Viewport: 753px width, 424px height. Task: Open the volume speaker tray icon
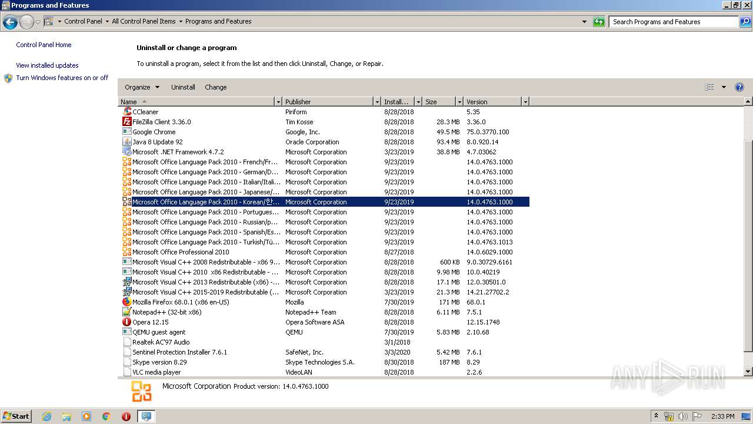tap(682, 416)
